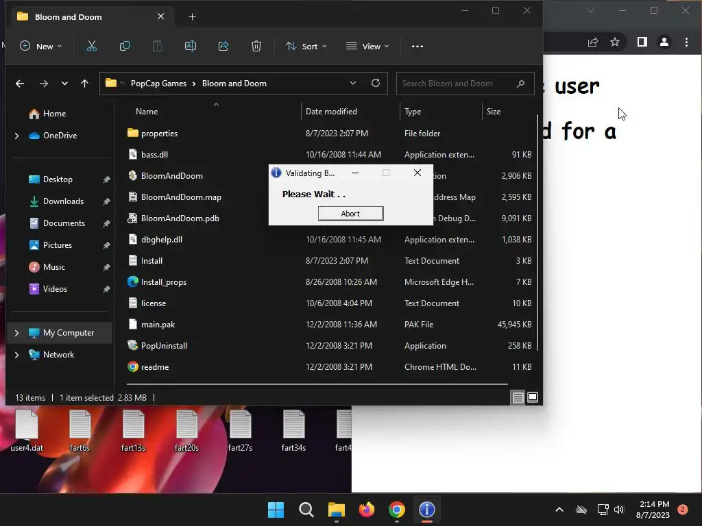
Task: Expand Network tree node
Action: 16,355
